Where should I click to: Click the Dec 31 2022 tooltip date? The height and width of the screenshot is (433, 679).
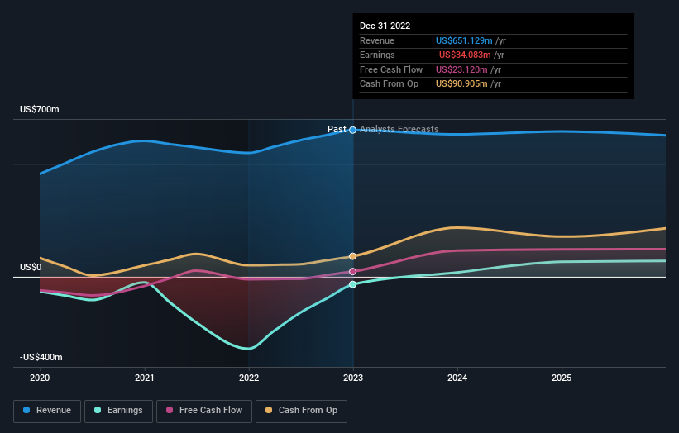[385, 26]
